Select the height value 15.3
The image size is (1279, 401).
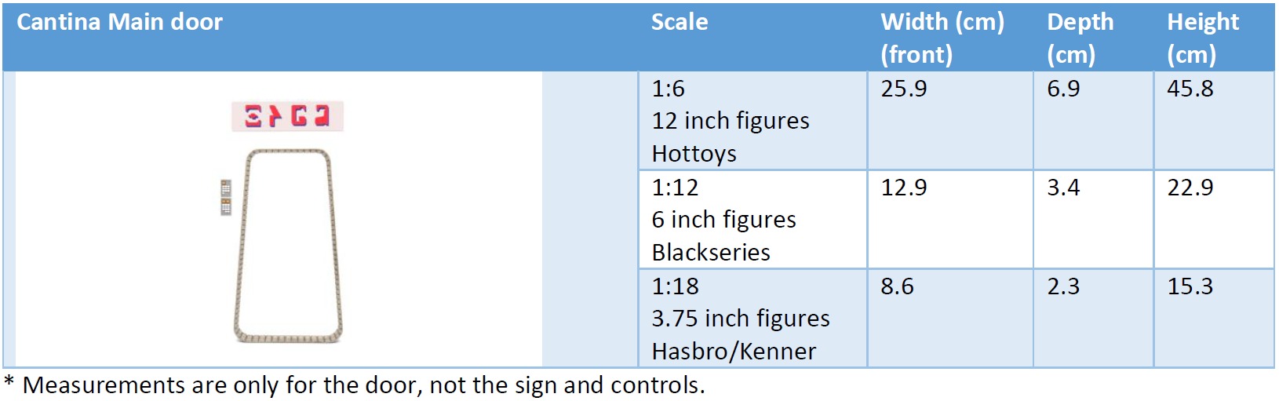(1190, 286)
